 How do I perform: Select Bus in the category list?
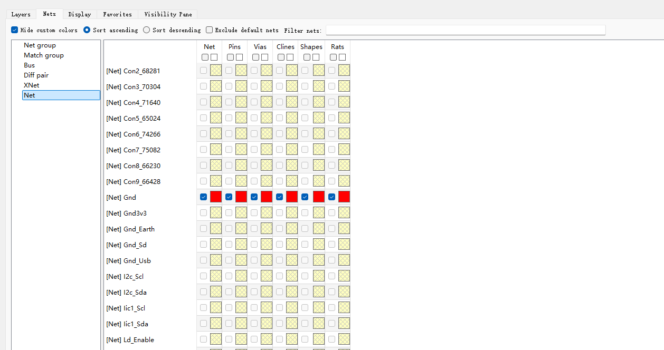[29, 65]
